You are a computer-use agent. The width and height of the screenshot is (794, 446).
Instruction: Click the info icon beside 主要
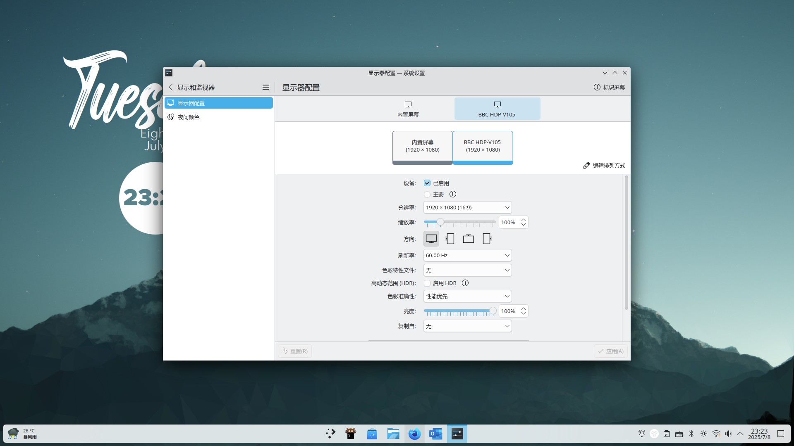pyautogui.click(x=453, y=194)
